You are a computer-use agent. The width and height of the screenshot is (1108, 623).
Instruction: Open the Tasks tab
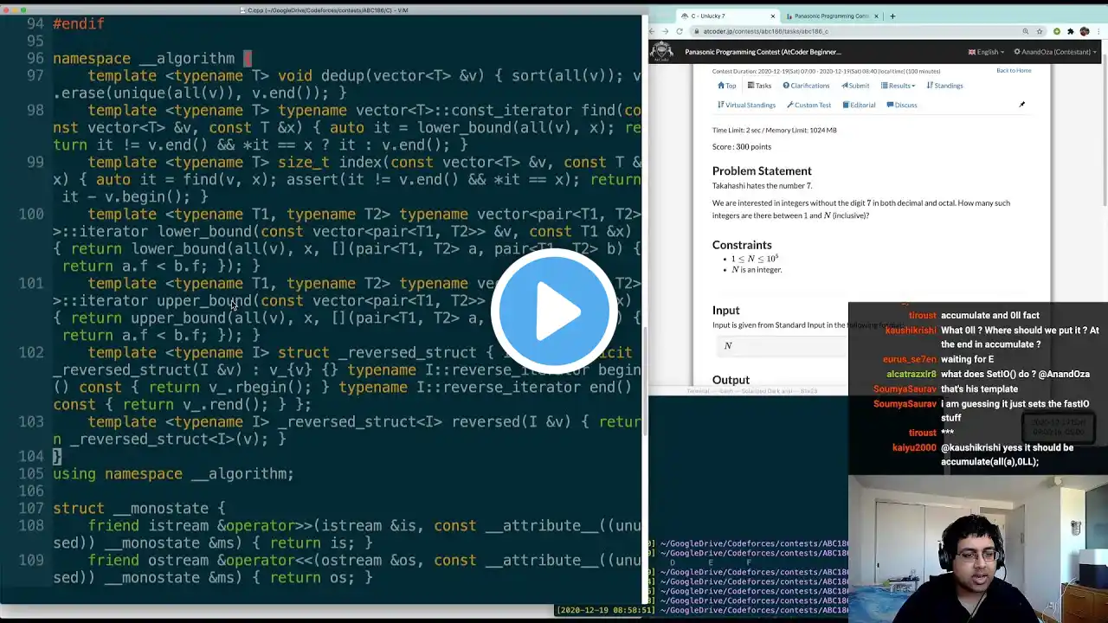point(759,86)
